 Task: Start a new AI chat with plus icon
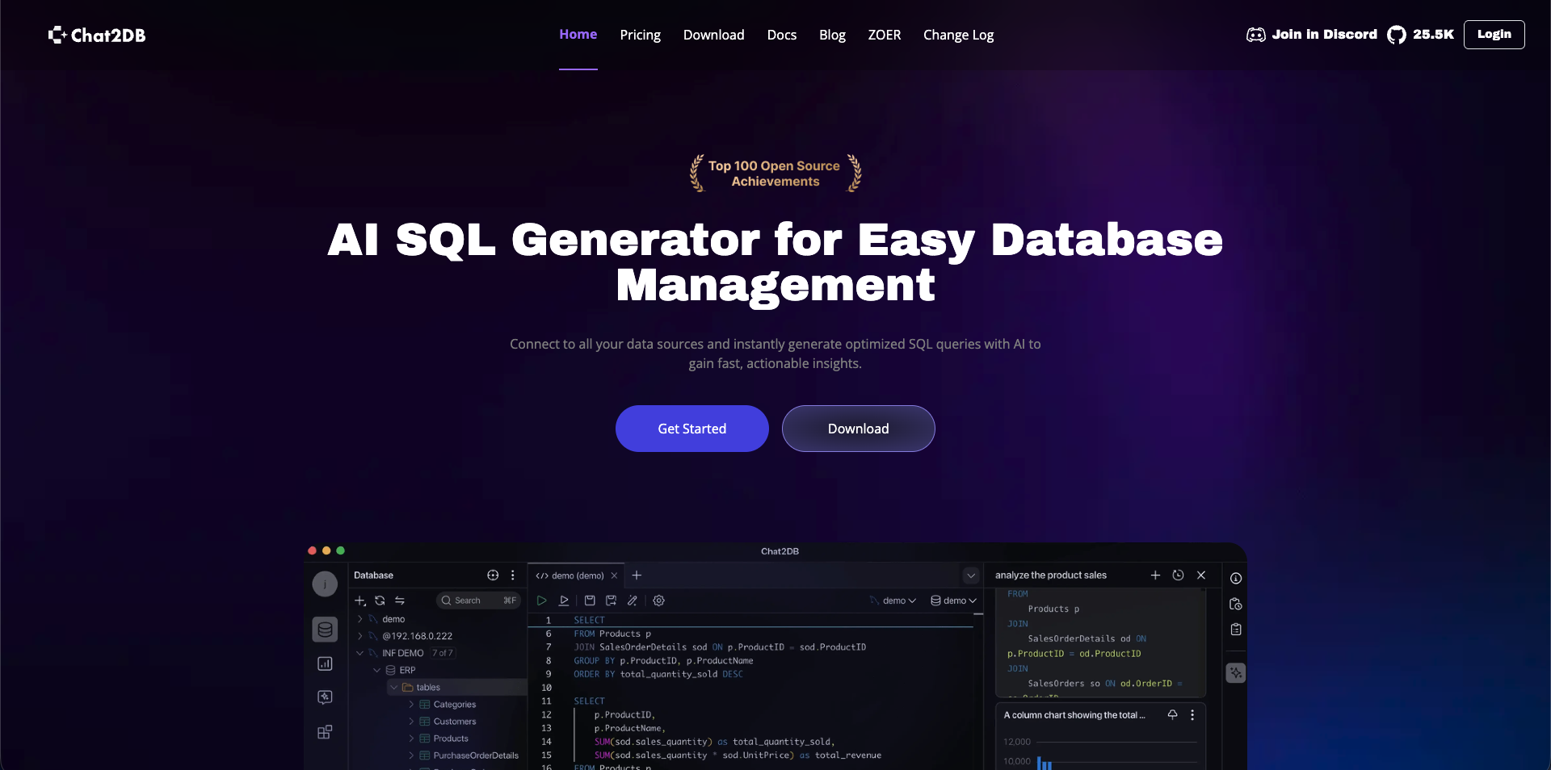tap(1155, 575)
